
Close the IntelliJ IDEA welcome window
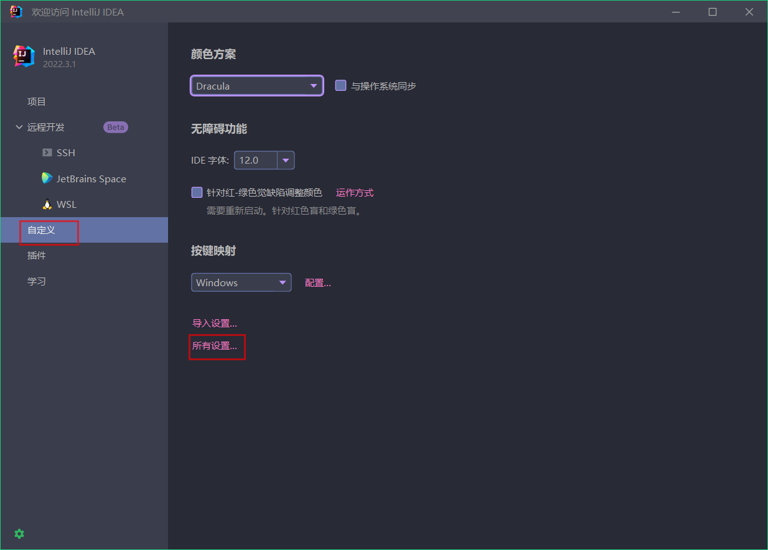point(749,12)
